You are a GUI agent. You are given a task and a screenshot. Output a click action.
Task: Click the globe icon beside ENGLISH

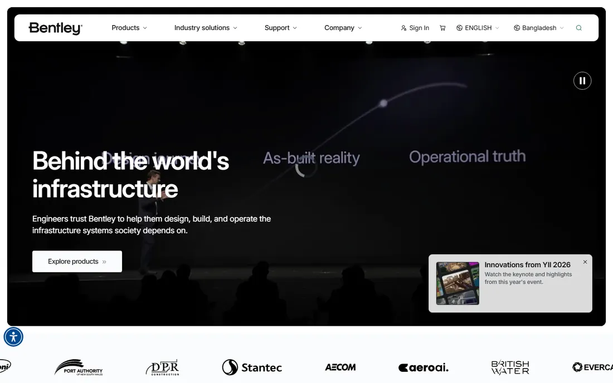tap(459, 28)
